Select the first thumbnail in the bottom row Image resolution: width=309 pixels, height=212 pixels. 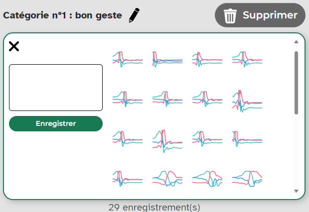(x=128, y=179)
